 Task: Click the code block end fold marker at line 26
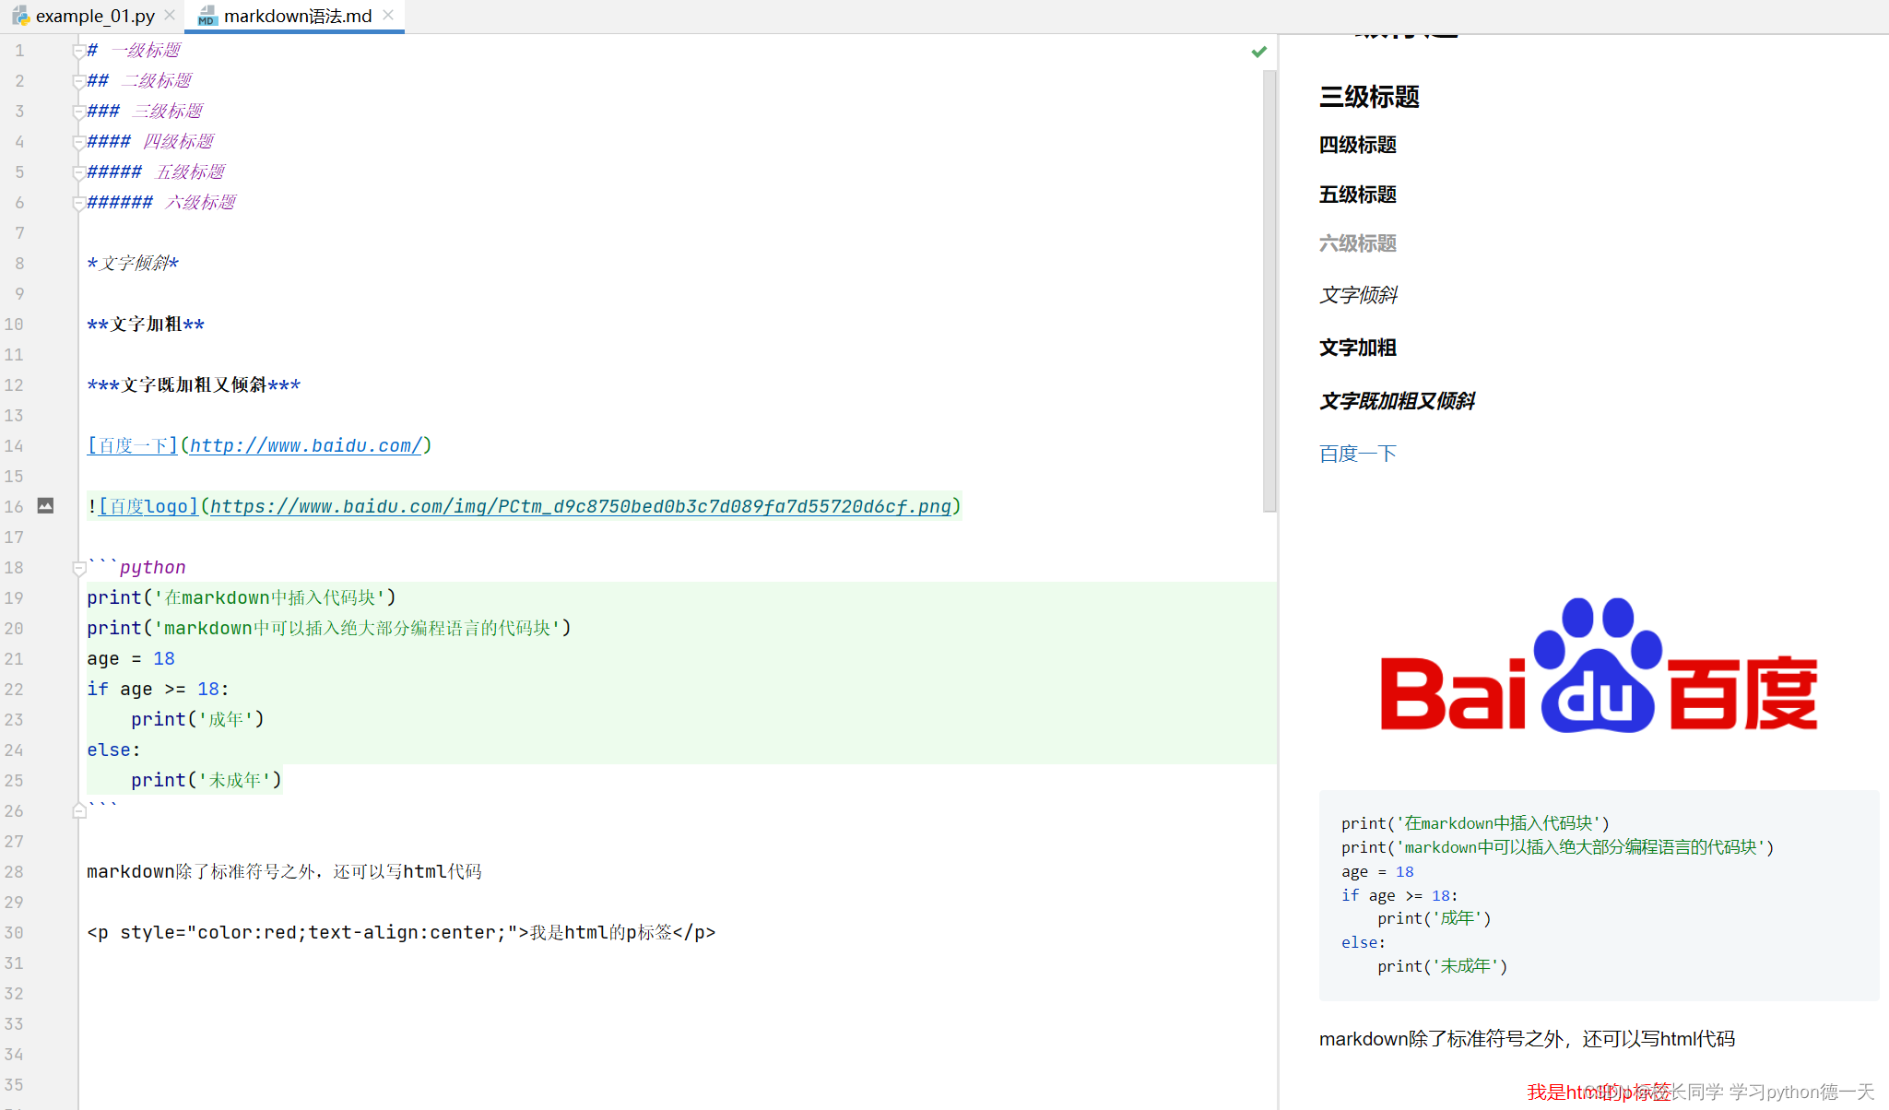tap(79, 810)
